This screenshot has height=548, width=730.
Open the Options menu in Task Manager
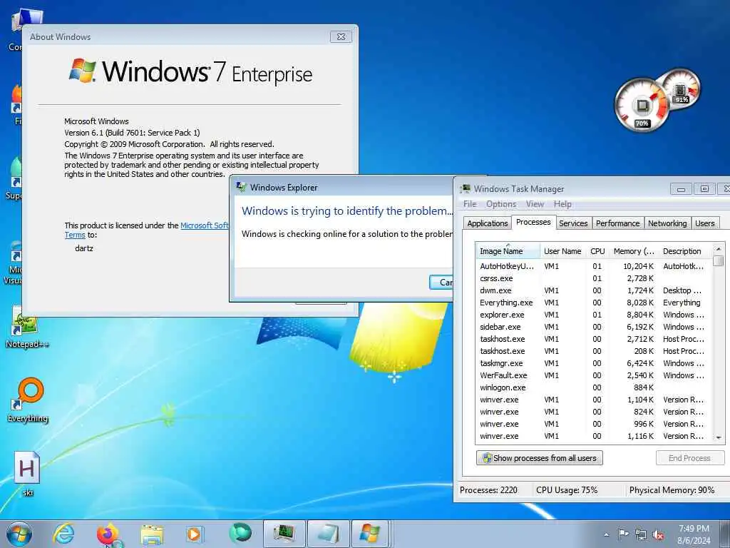[501, 204]
